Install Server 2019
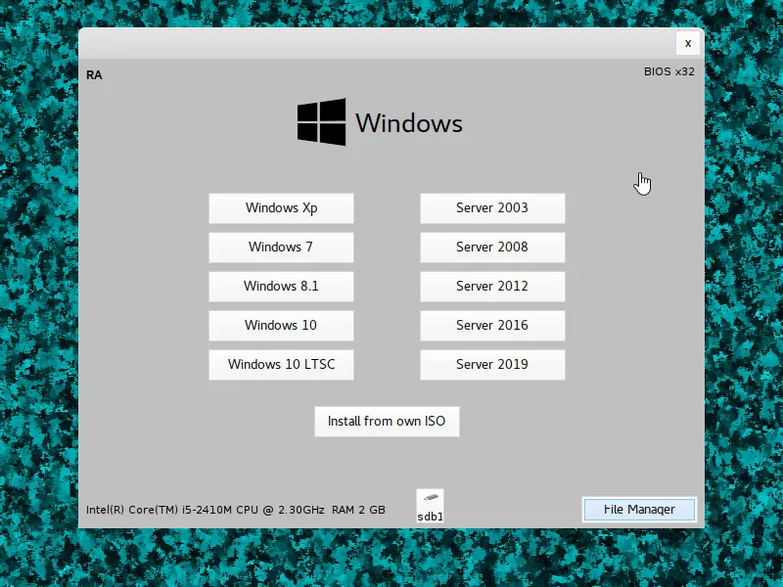The width and height of the screenshot is (783, 587). (x=492, y=364)
